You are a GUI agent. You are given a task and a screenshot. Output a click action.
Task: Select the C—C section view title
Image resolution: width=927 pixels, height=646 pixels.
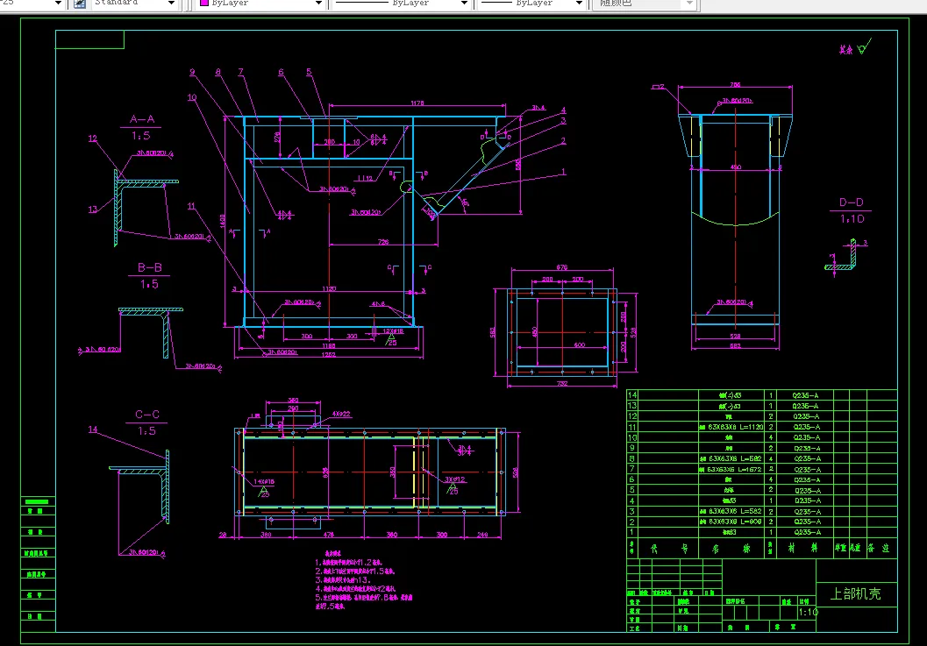click(146, 415)
